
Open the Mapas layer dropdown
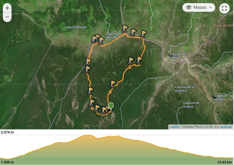(199, 7)
